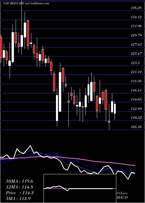
Task: Click the 125.47 price axis label
Action: [x=136, y=54]
